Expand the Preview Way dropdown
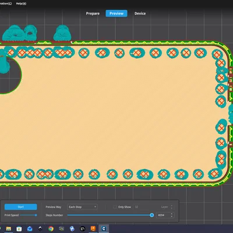The width and height of the screenshot is (233, 233). pyautogui.click(x=82, y=207)
